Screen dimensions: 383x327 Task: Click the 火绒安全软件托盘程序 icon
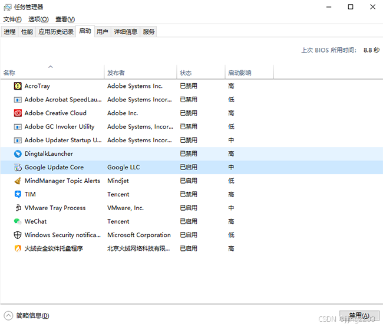[x=18, y=248]
